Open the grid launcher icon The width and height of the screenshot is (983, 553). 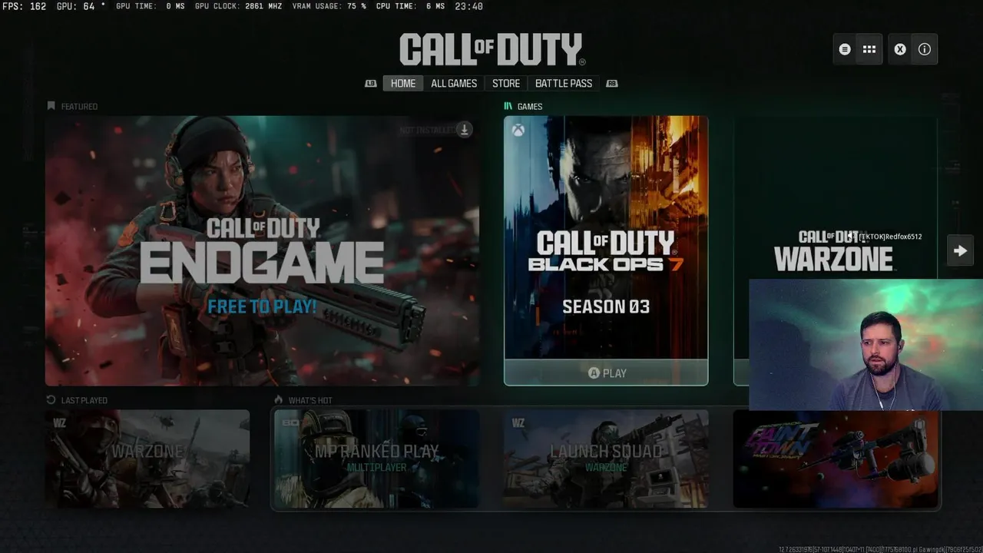click(x=869, y=49)
